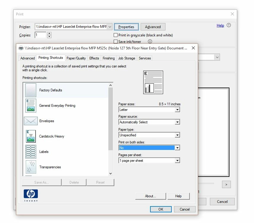Open the Pages per sheet dropdown

click(x=149, y=161)
